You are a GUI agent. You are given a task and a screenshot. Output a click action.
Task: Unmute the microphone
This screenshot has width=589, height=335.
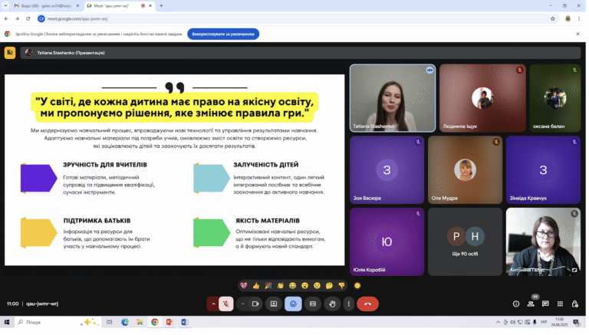(x=227, y=305)
